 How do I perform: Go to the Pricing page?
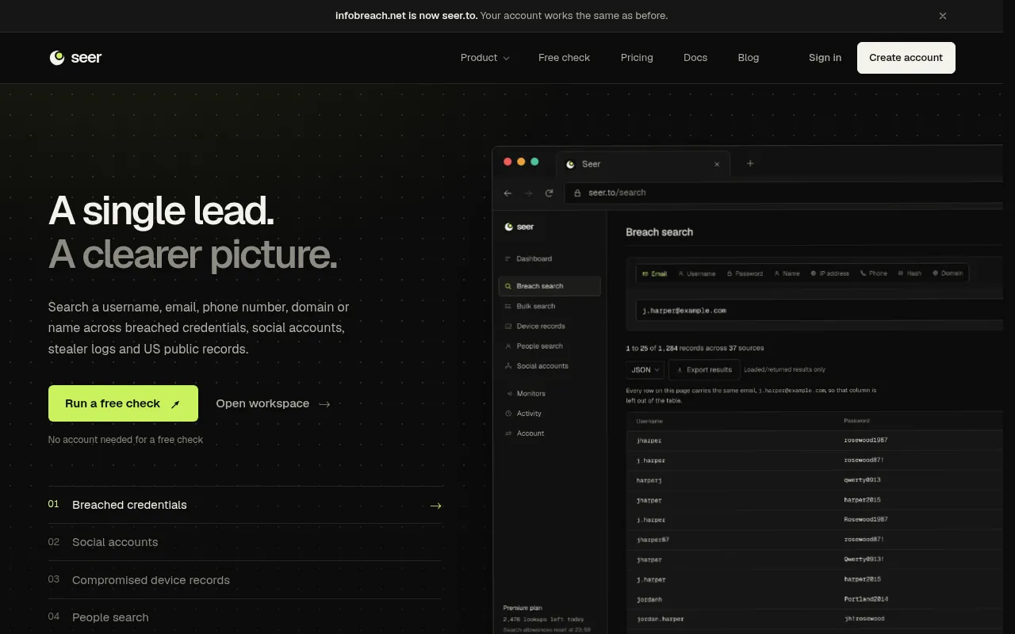pyautogui.click(x=637, y=58)
